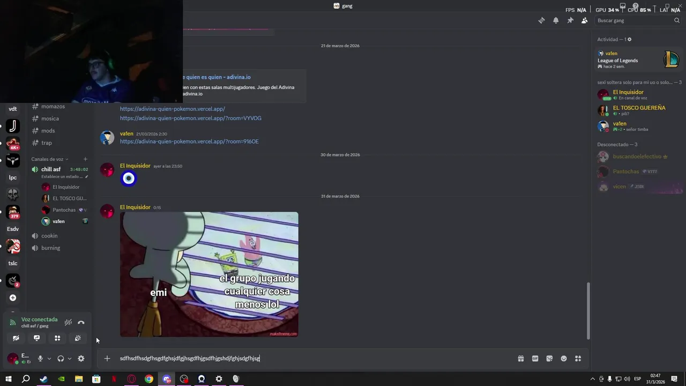Open the sticker picker
Screen dimensions: 686x386
(x=549, y=359)
